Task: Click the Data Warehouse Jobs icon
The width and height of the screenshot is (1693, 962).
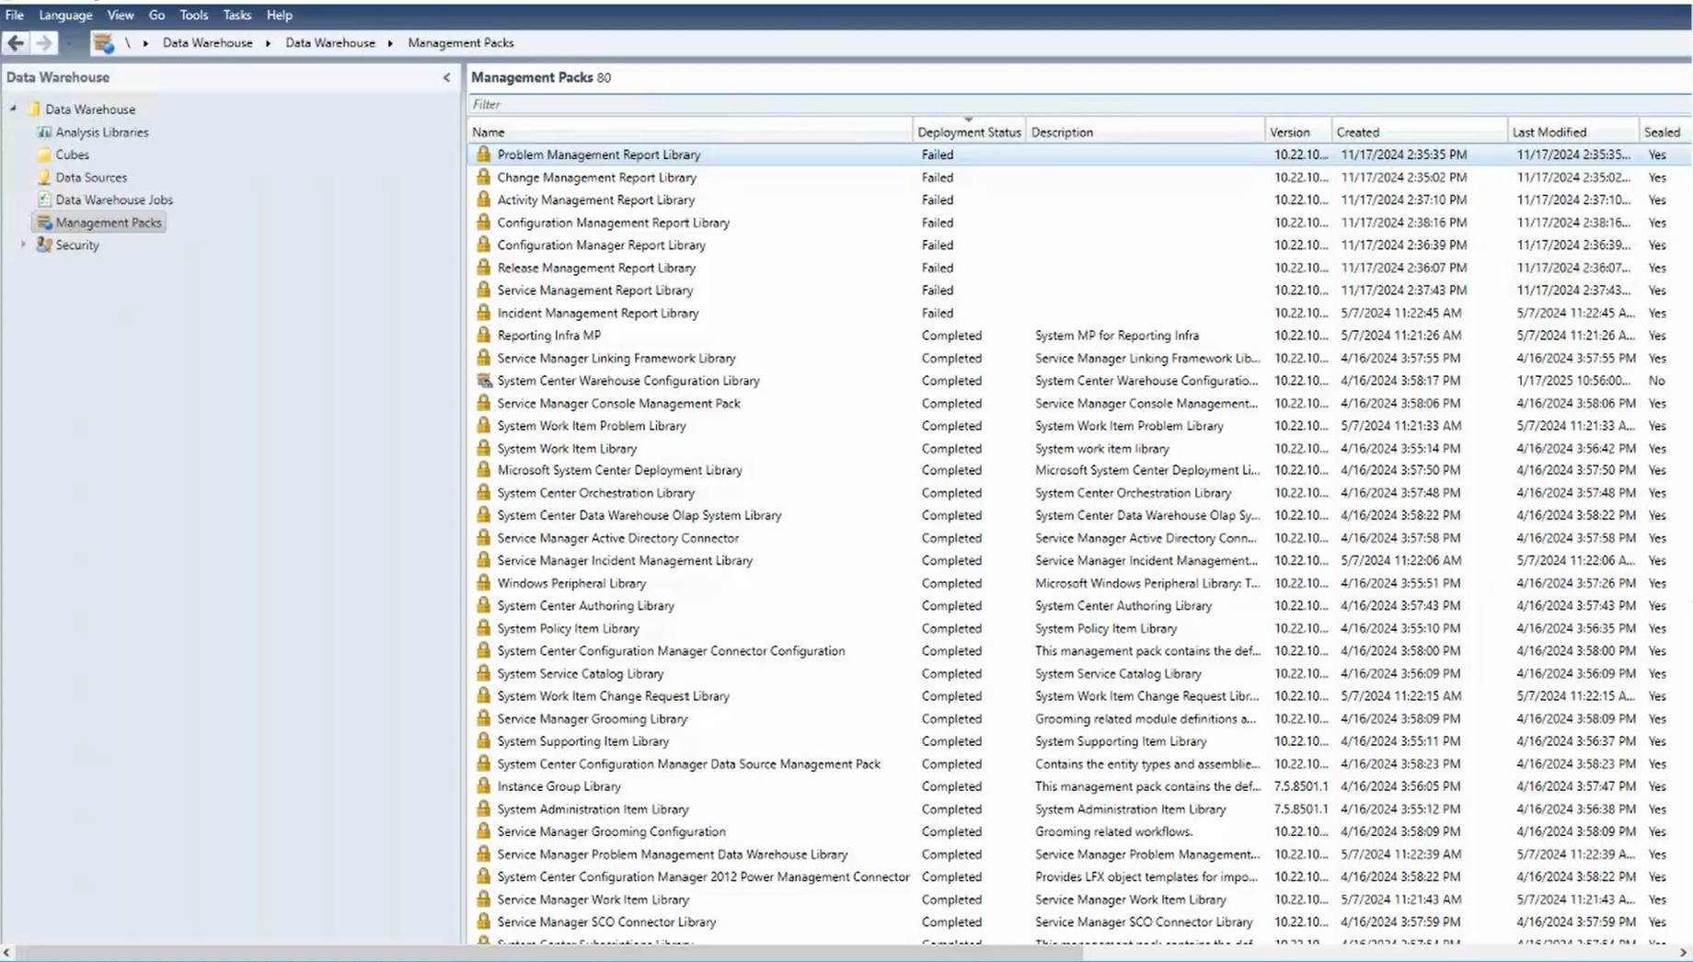Action: click(44, 200)
